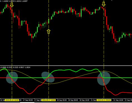Click the price readout 1.16262 1.16323 1.16241 1.16307
This screenshot has width=132, height=103.
tap(15, 1)
